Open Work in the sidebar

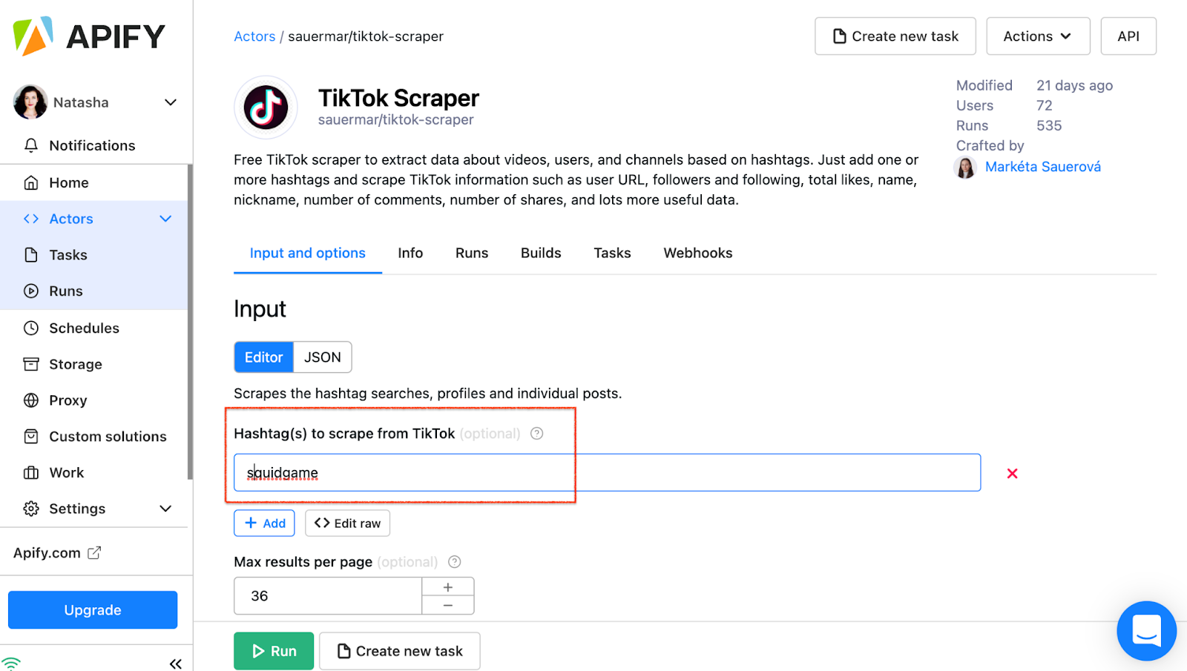(67, 473)
